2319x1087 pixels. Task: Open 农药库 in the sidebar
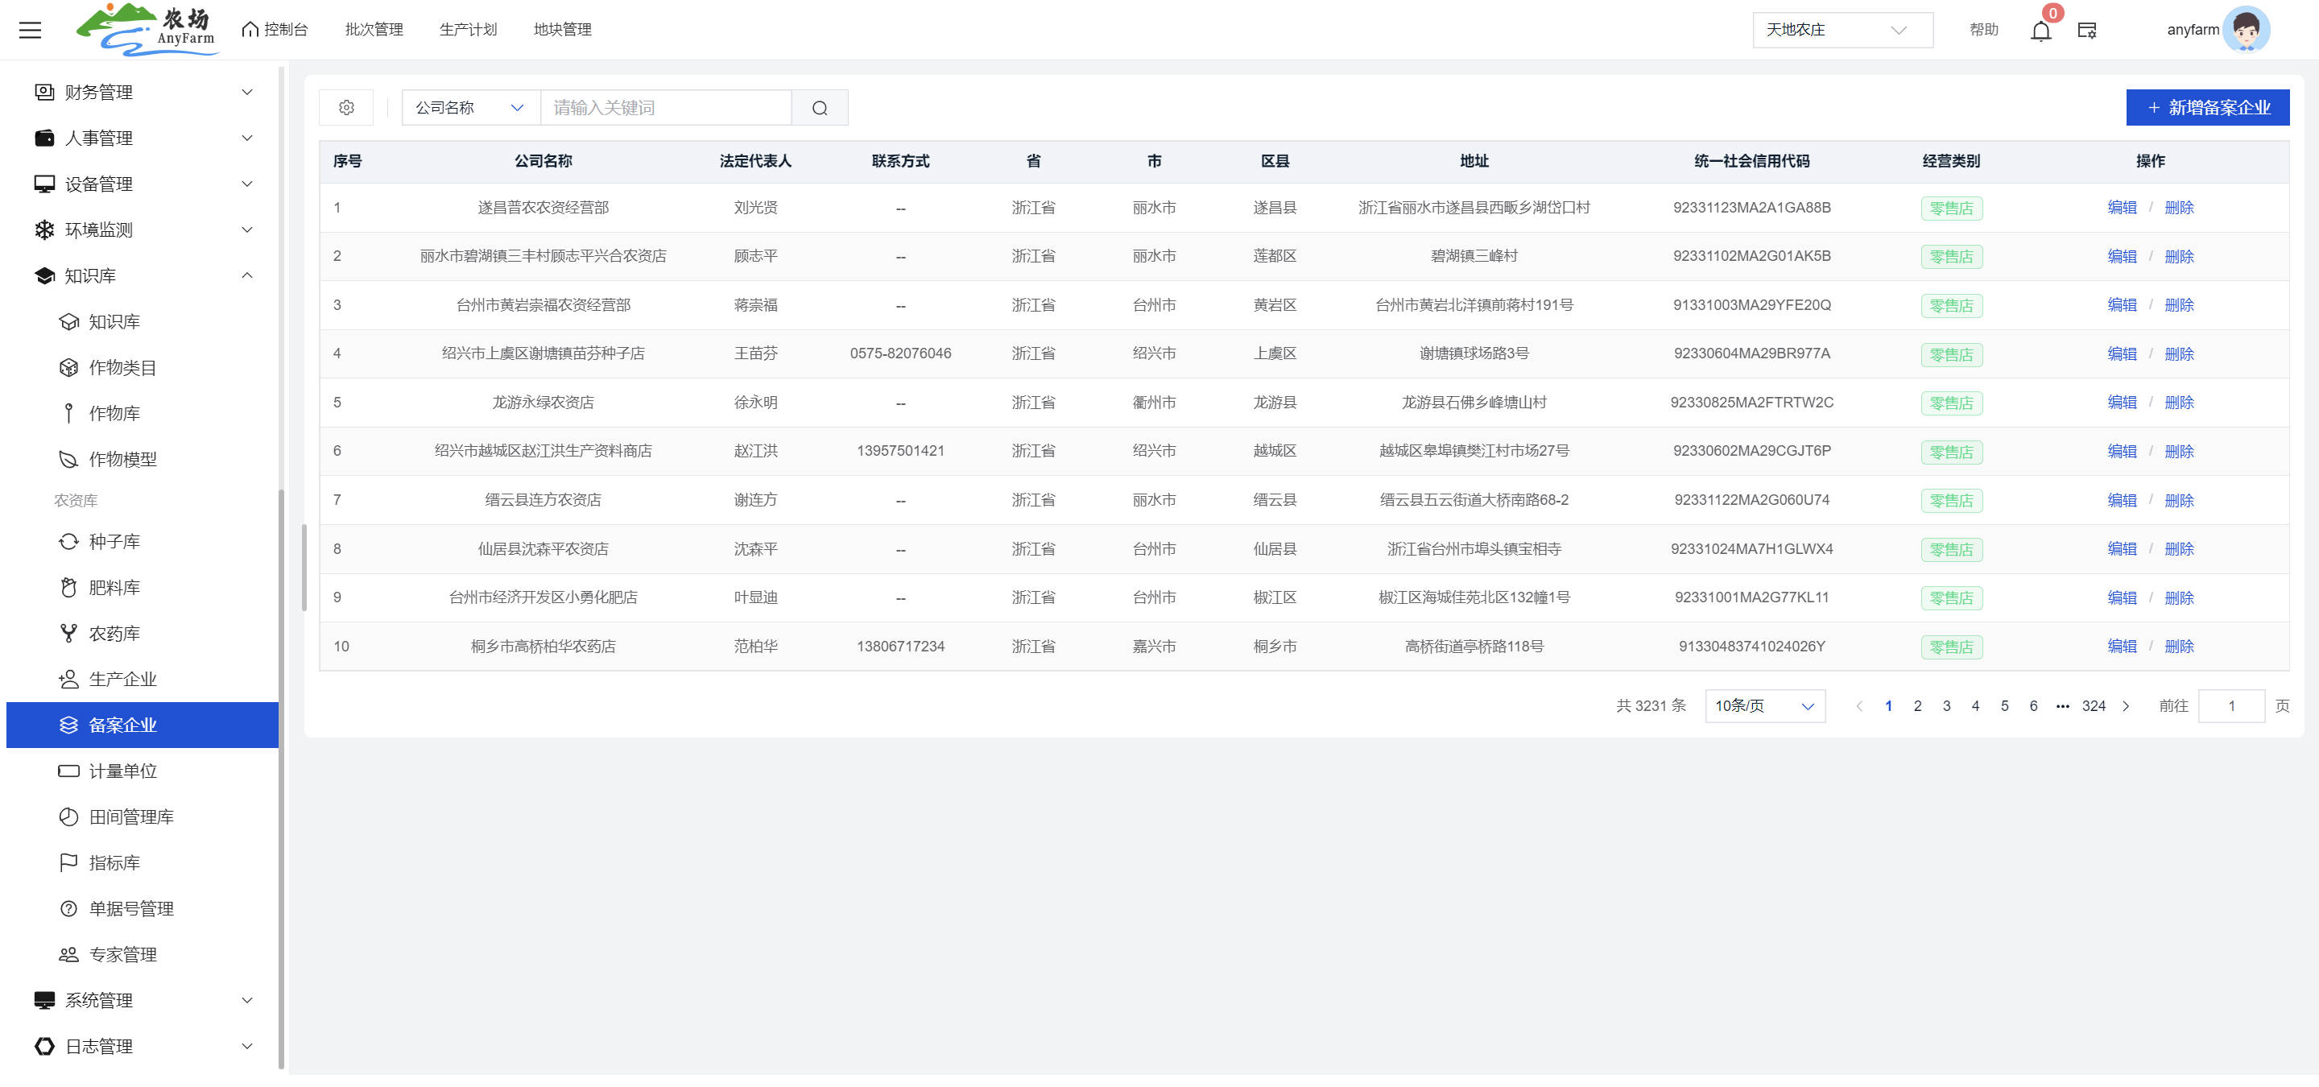click(114, 634)
